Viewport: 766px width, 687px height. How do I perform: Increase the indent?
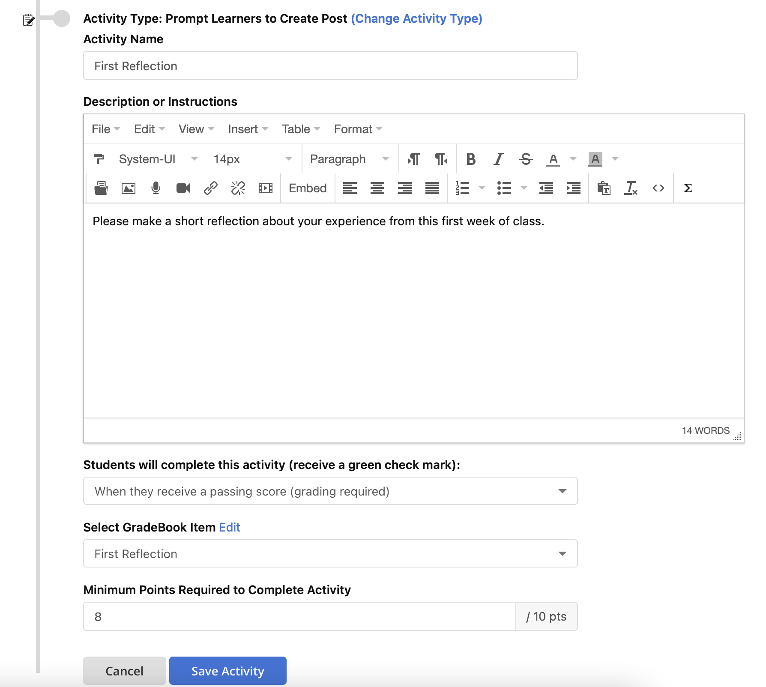coord(574,188)
